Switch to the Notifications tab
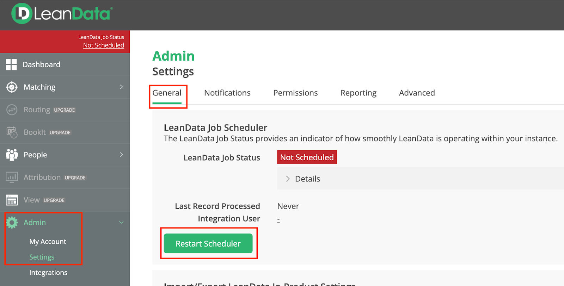Viewport: 564px width, 286px height. [227, 93]
